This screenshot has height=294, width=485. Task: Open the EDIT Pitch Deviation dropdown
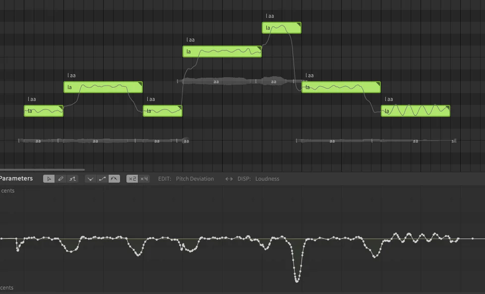pos(195,179)
